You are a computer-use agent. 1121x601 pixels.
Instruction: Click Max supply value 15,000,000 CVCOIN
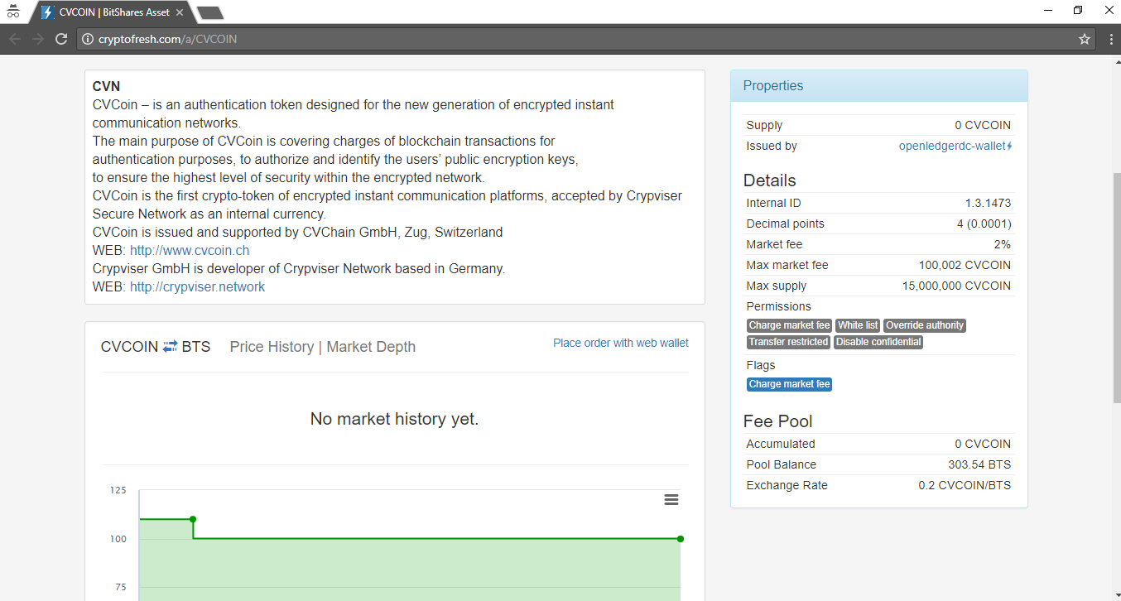(x=956, y=286)
